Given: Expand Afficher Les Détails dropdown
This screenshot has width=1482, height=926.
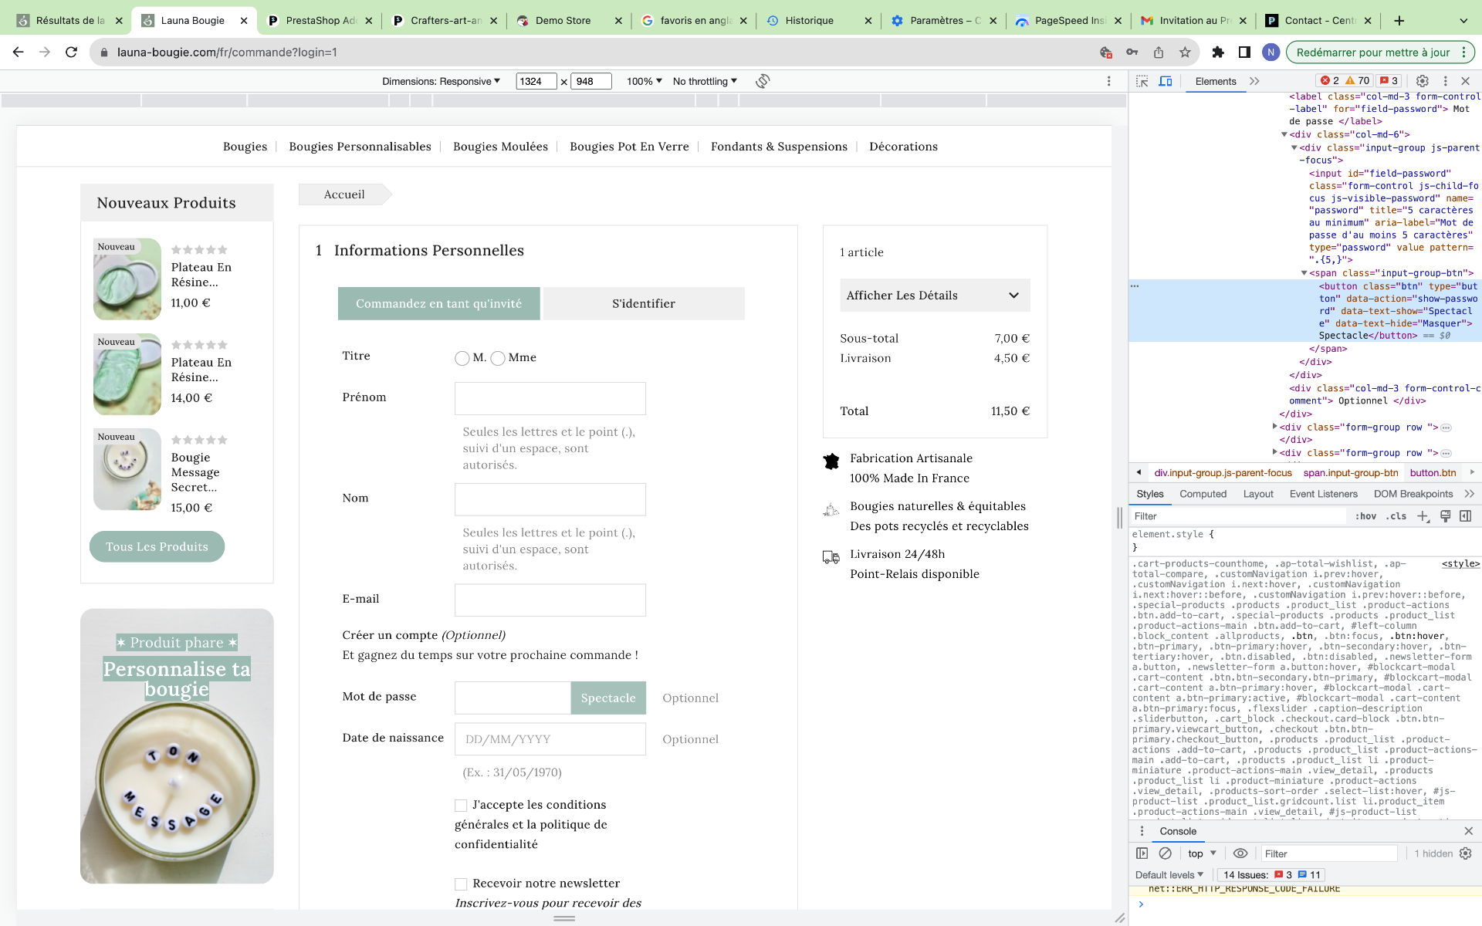Looking at the screenshot, I should (934, 296).
